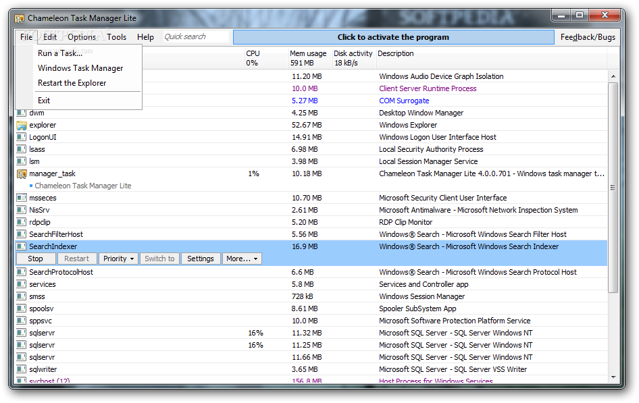
Task: Click the spoolsv process icon
Action: point(21,308)
